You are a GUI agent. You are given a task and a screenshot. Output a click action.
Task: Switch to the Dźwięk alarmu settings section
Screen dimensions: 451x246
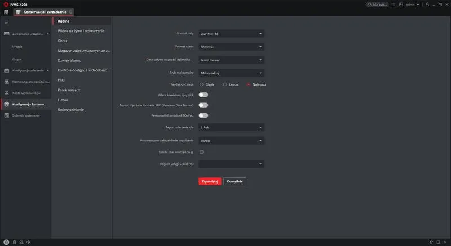pyautogui.click(x=71, y=60)
